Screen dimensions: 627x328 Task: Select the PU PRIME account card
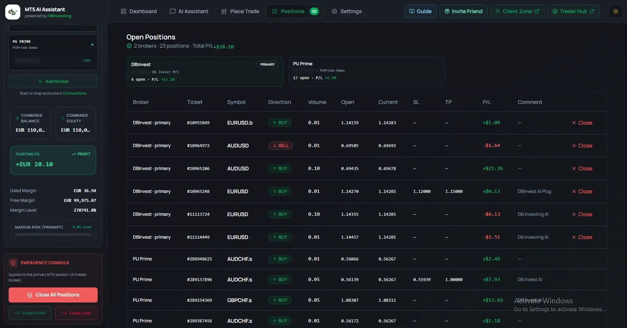pos(53,53)
